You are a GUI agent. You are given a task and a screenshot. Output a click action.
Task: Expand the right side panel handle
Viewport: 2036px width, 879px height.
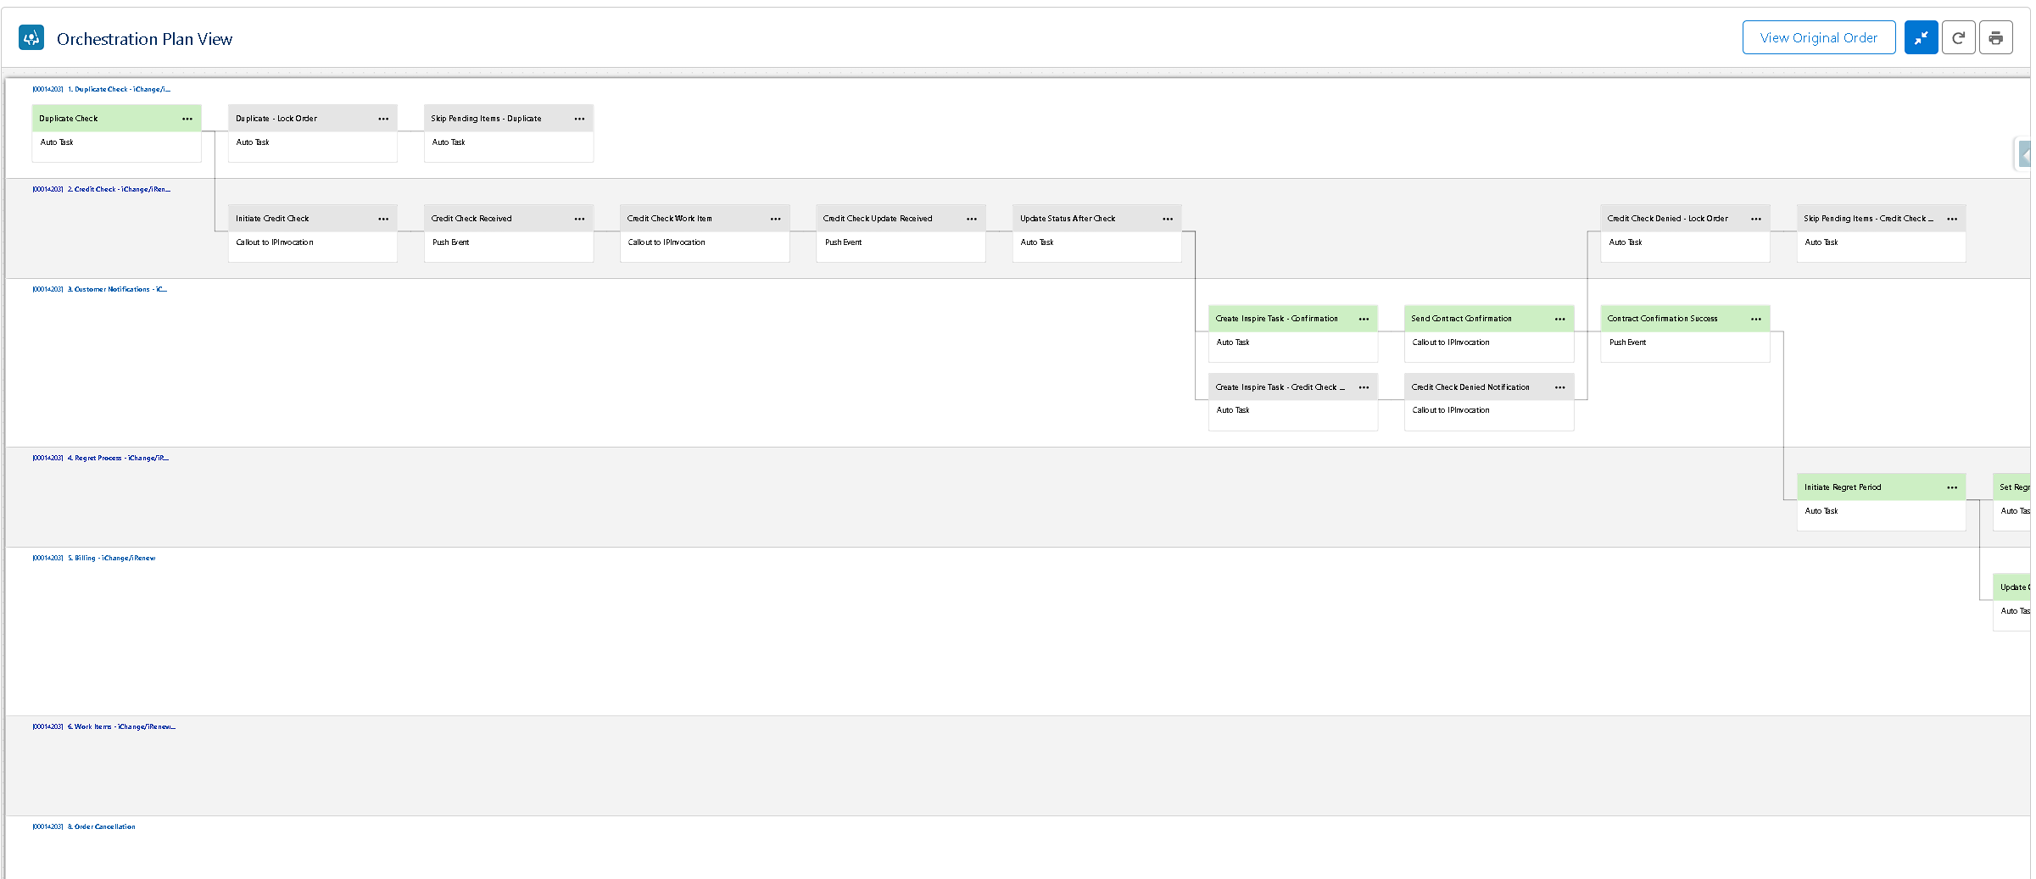(2024, 155)
